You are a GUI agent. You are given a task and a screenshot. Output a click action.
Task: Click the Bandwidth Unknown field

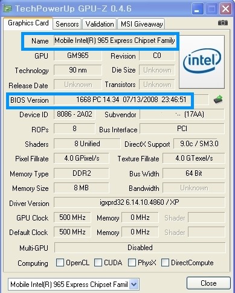coord(194,188)
